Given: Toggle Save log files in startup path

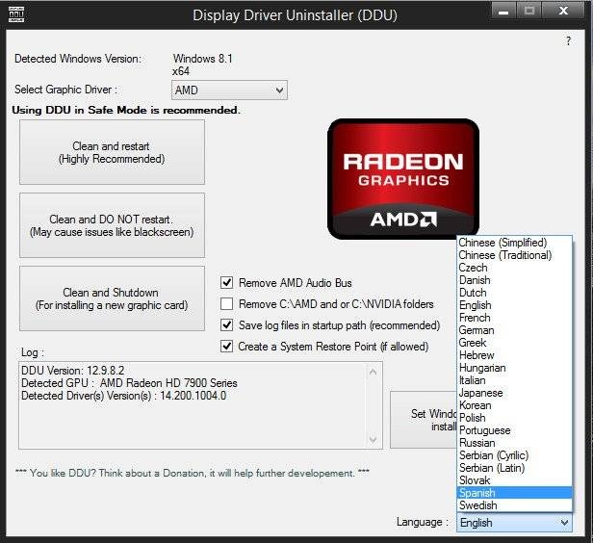Looking at the screenshot, I should 226,324.
